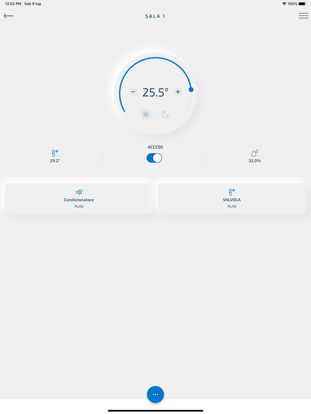311x414 pixels.
Task: Select the sun day mode icon
Action: pos(146,115)
